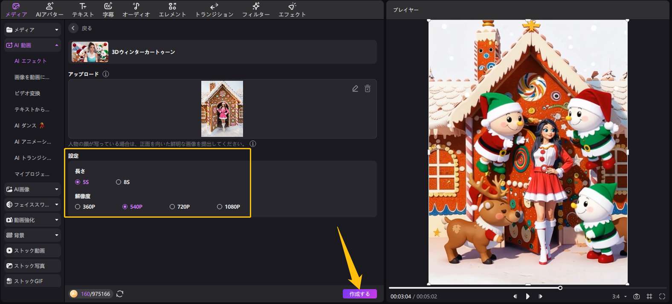Click the crop icon in the player
The image size is (672, 304).
coord(649,296)
